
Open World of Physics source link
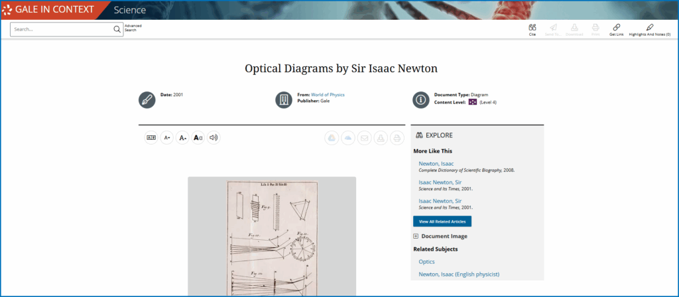click(x=328, y=95)
